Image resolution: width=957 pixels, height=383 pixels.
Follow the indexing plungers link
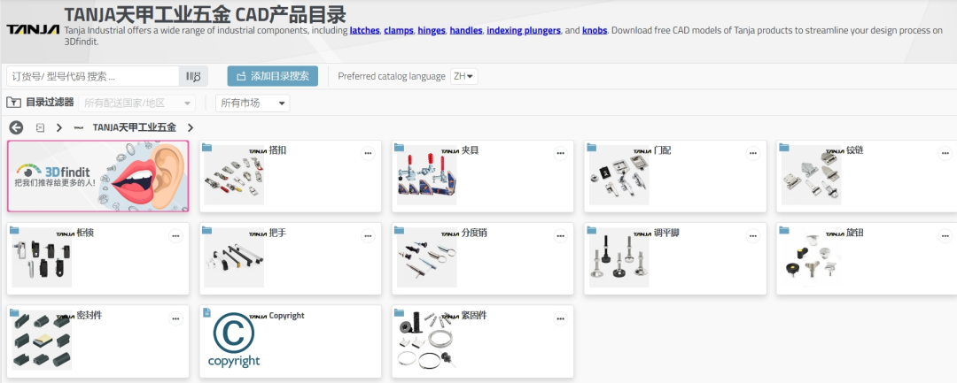(x=524, y=30)
